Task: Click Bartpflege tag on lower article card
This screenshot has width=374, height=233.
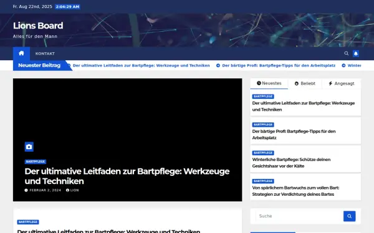Action: [x=28, y=222]
